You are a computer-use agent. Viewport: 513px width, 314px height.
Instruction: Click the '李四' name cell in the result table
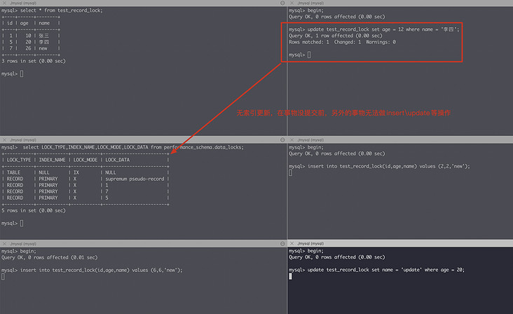pos(44,42)
